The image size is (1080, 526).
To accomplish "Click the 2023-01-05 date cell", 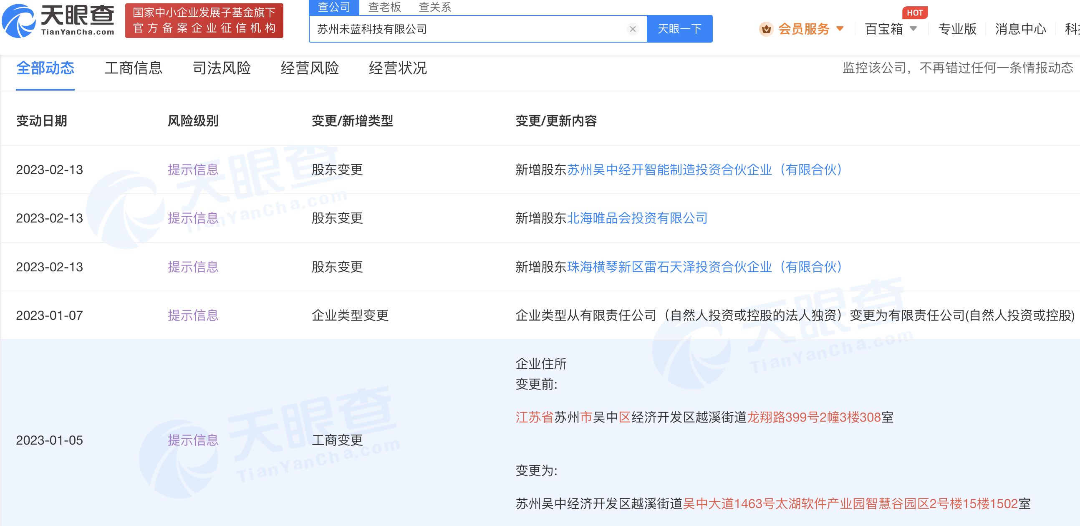I will 50,440.
